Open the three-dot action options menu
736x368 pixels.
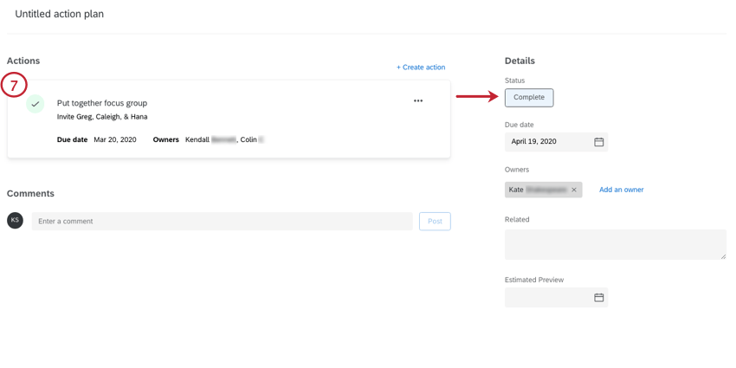(418, 101)
